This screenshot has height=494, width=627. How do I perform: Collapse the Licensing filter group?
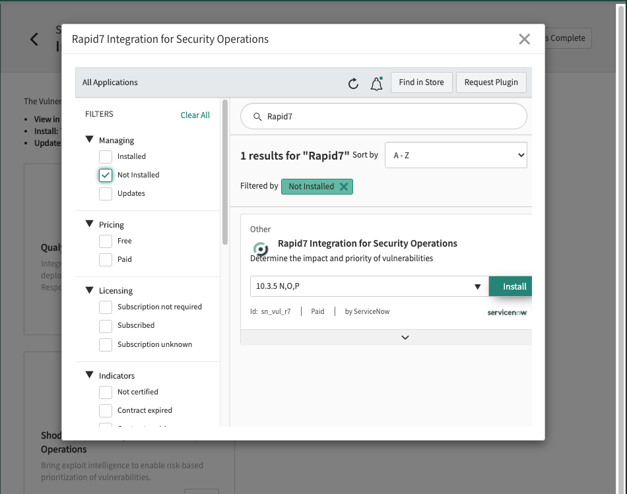click(89, 290)
